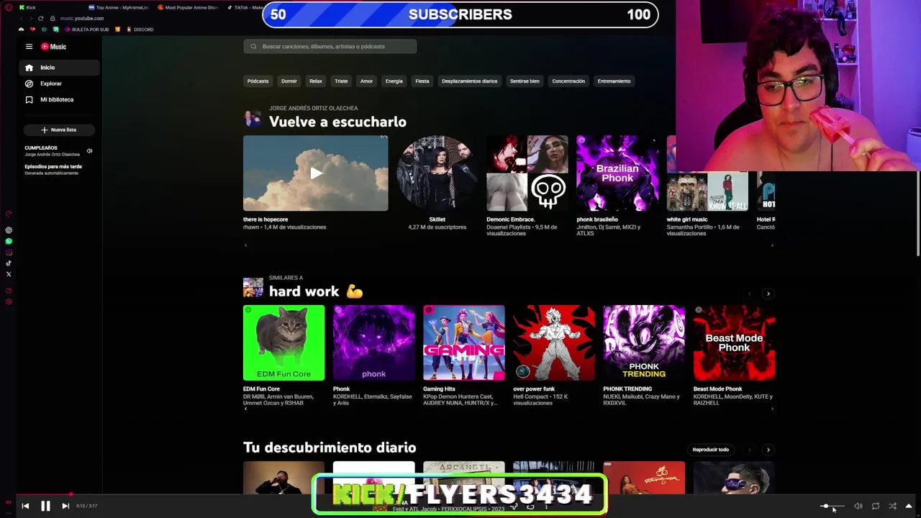The width and height of the screenshot is (921, 518).
Task: Open the DISCORD bookmark
Action: coord(140,29)
